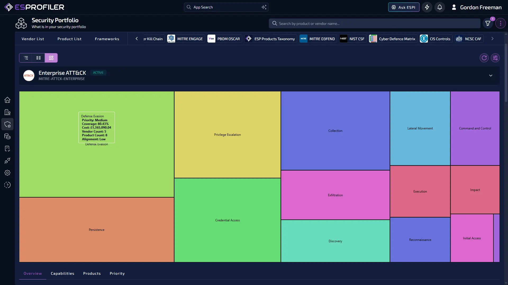Select the Initial Access tile

click(x=472, y=238)
